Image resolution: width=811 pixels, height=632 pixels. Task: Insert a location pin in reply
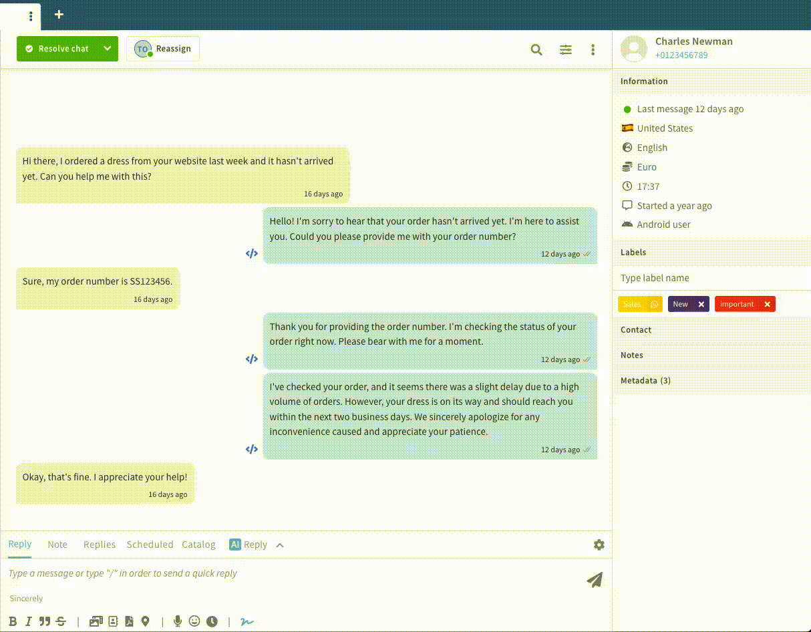pos(145,621)
